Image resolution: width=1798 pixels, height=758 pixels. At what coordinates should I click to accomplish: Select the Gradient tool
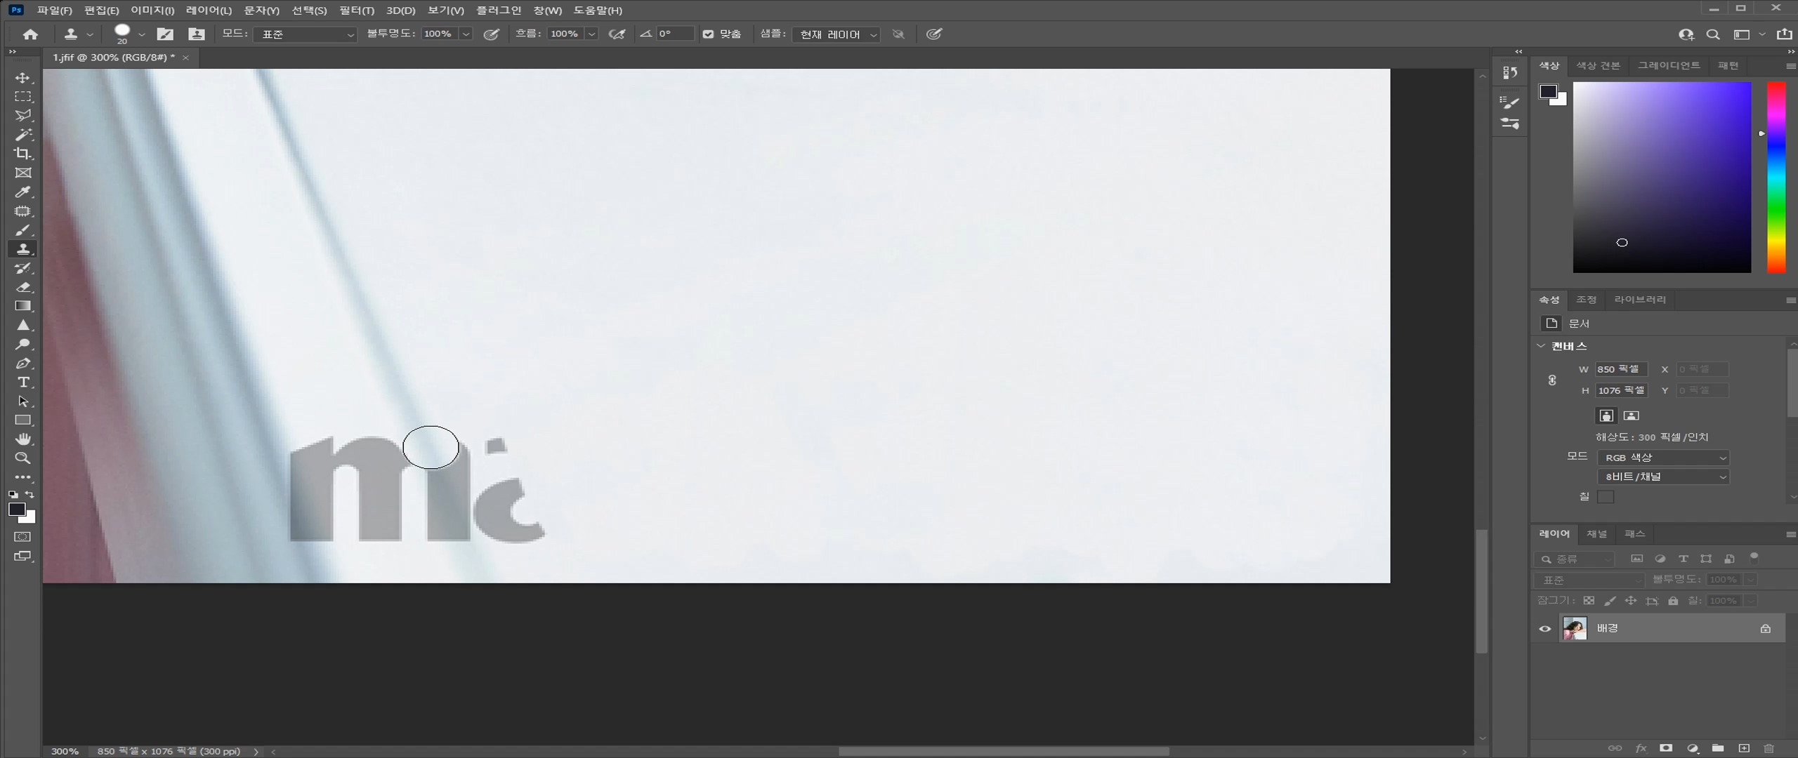coord(22,306)
